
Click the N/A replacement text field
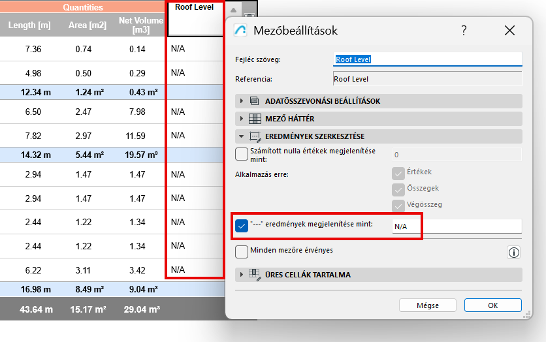pos(457,226)
